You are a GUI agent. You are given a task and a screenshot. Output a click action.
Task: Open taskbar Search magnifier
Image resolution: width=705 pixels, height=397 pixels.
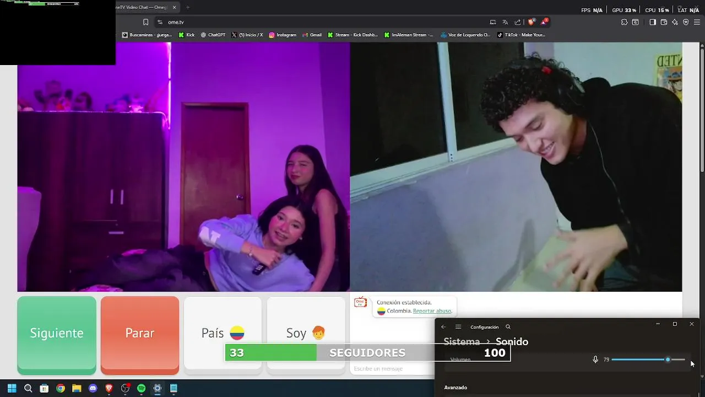pos(28,388)
